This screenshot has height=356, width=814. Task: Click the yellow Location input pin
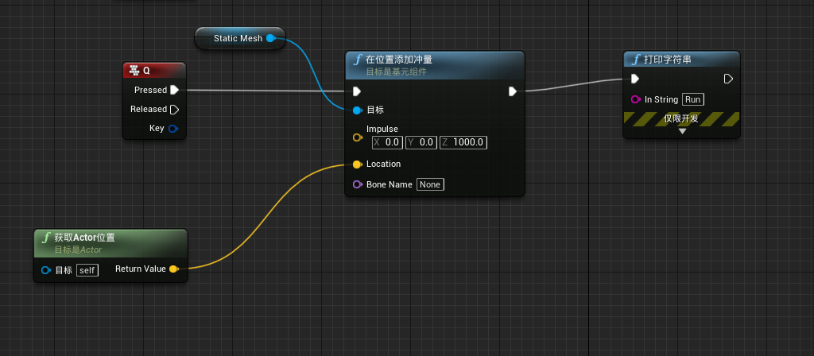(x=357, y=164)
